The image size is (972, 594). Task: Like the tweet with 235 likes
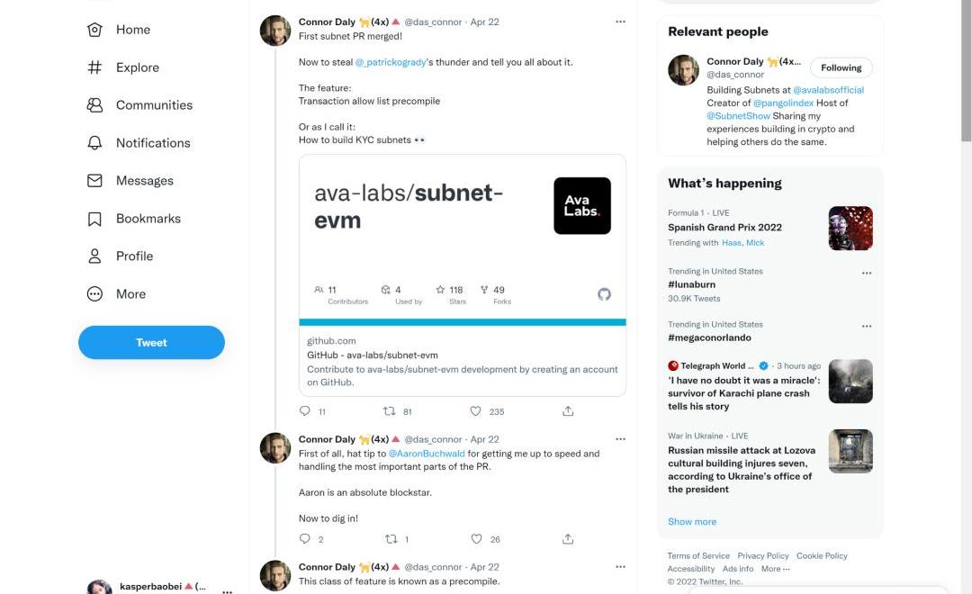click(476, 411)
